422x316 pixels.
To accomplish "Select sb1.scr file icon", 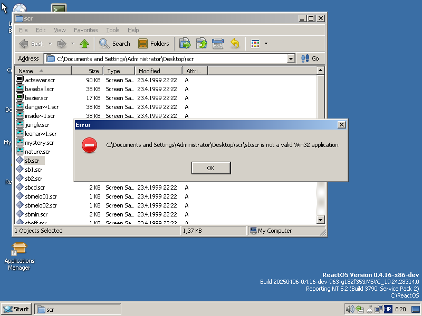I will tap(20, 169).
